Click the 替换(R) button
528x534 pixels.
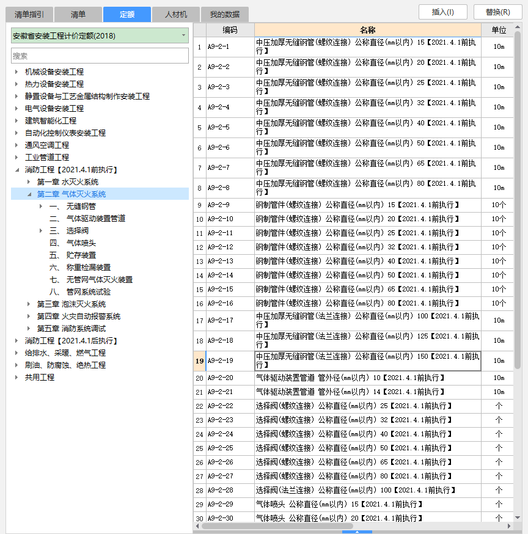[497, 12]
